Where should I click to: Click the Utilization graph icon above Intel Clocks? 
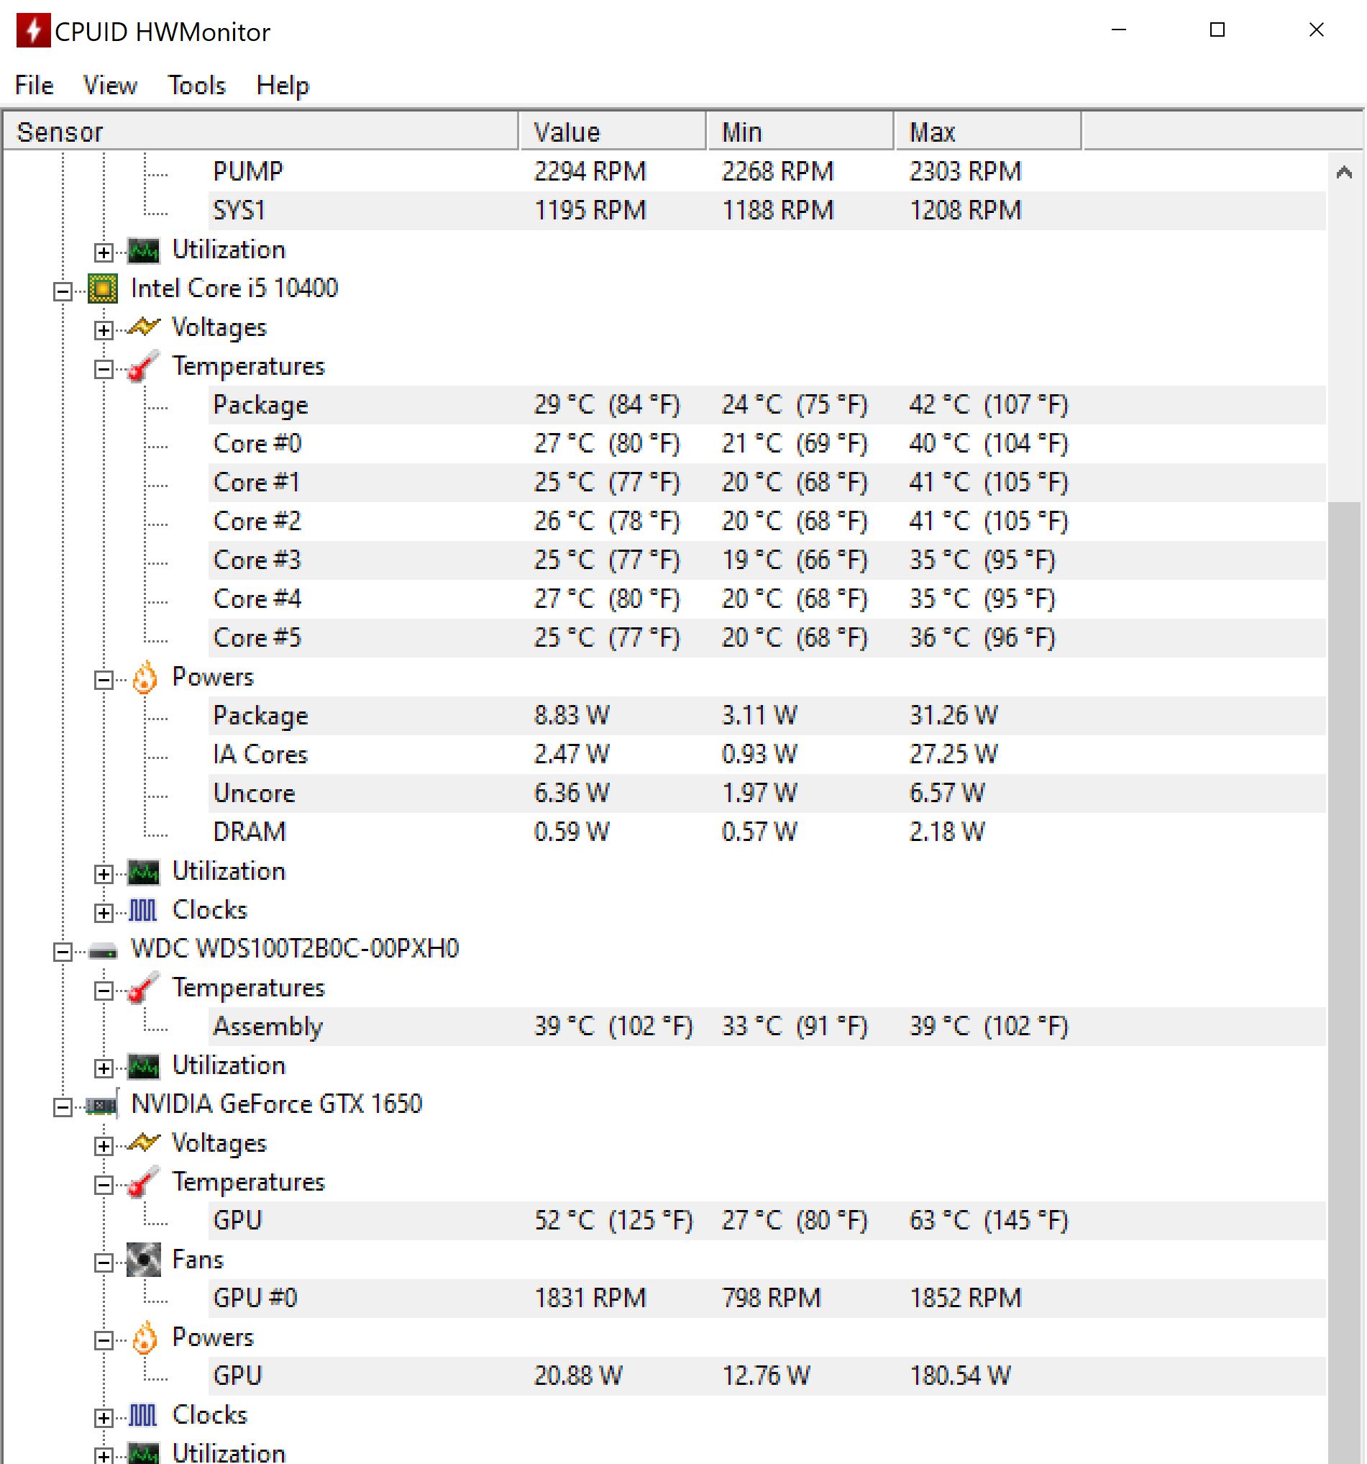tap(144, 873)
